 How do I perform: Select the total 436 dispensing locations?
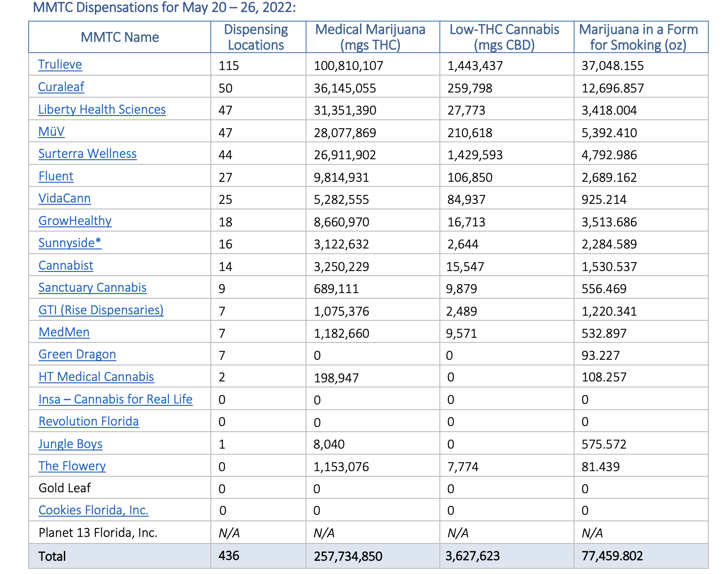pyautogui.click(x=229, y=556)
